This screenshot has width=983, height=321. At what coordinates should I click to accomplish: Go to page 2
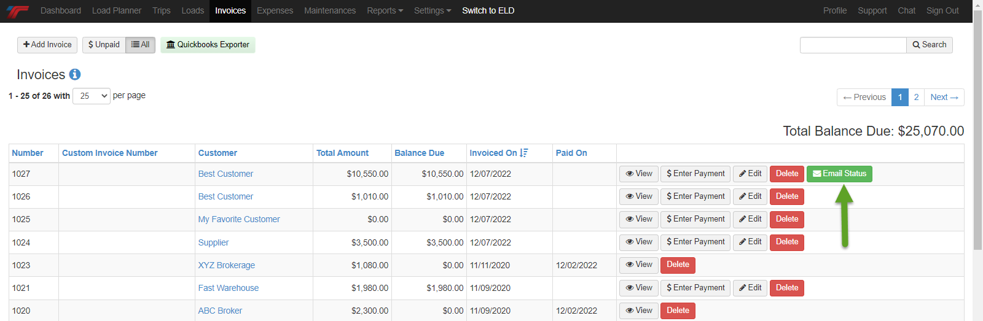coord(916,97)
